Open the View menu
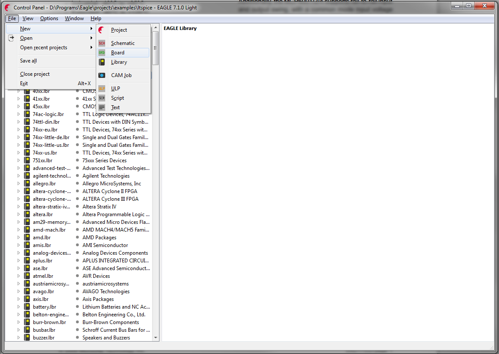This screenshot has width=499, height=354. pyautogui.click(x=28, y=18)
